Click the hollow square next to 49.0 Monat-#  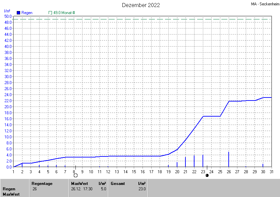tap(50, 13)
